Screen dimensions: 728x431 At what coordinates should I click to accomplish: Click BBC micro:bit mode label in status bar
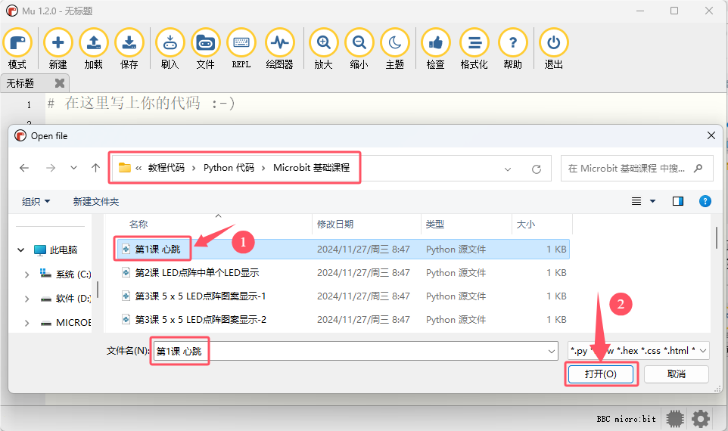(626, 419)
